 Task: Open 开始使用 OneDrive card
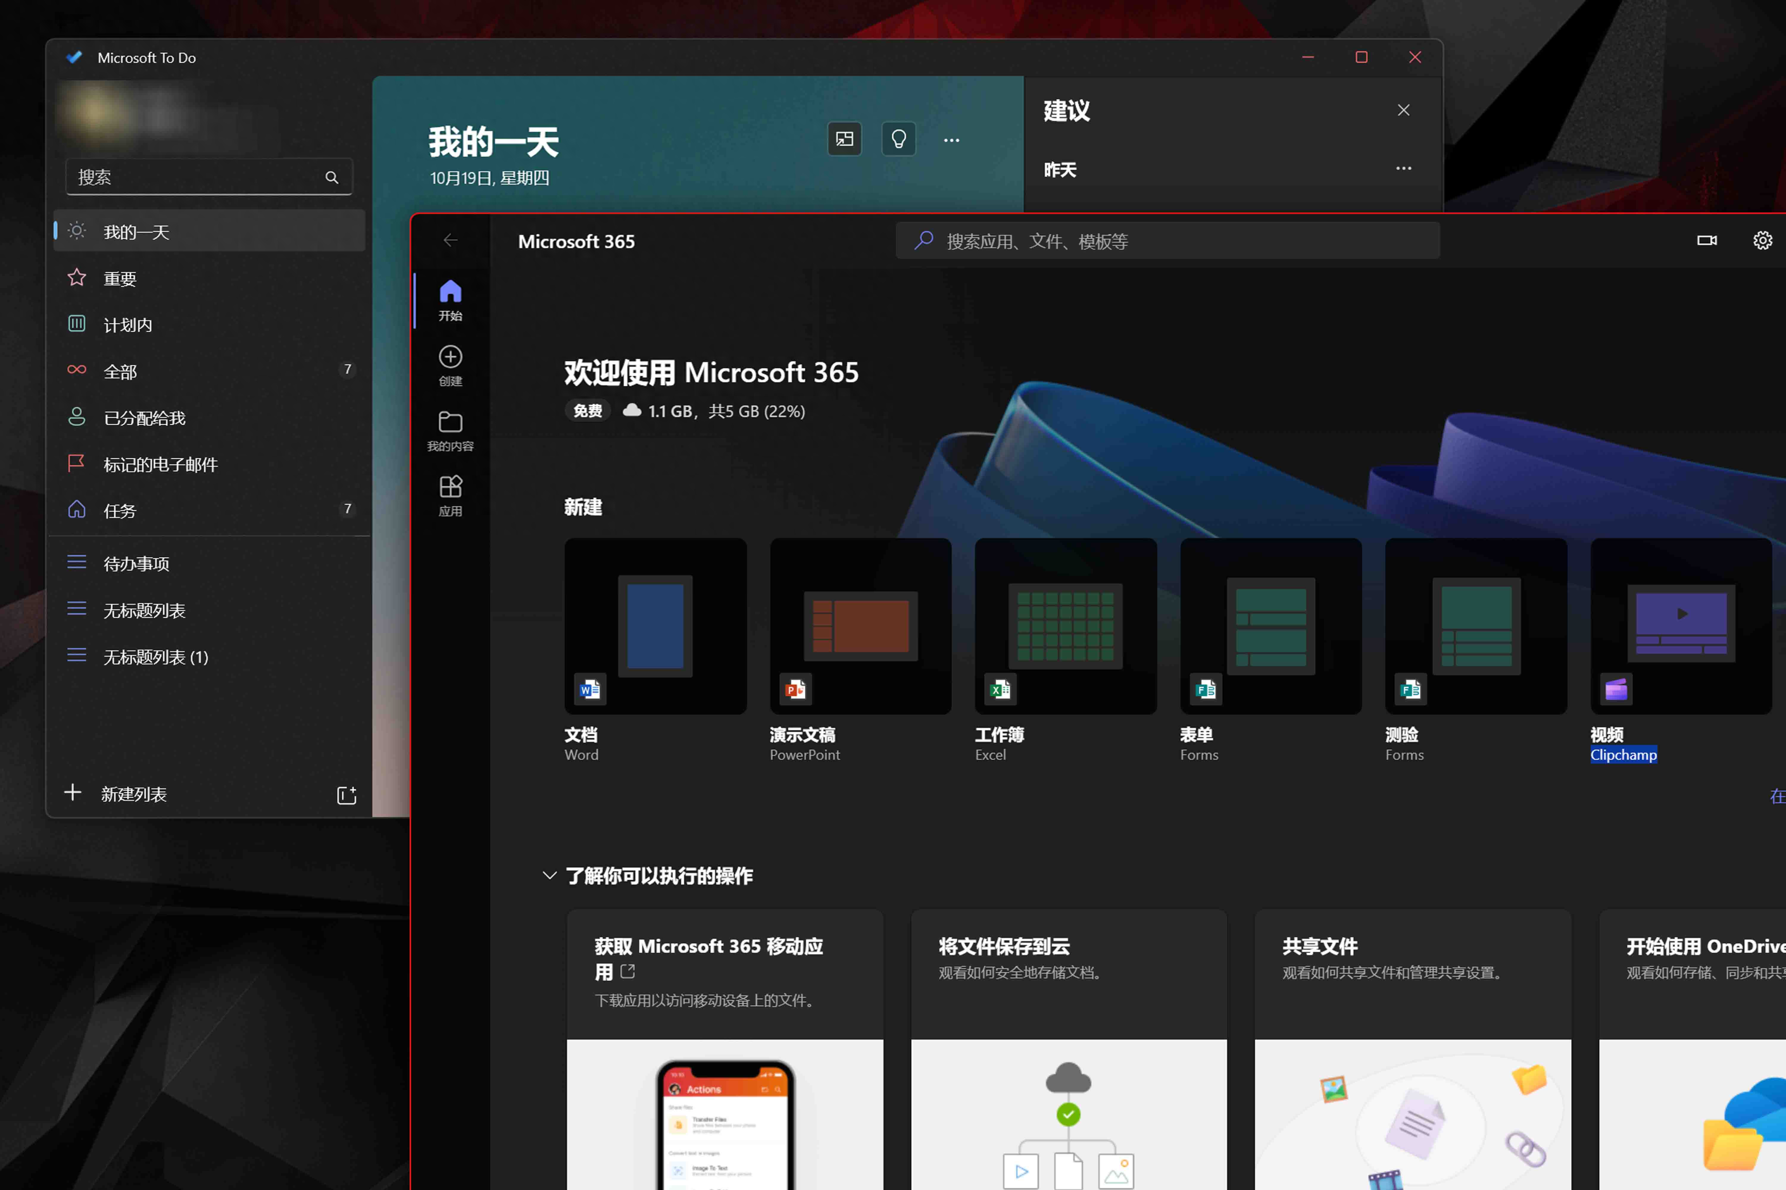(x=1693, y=1050)
